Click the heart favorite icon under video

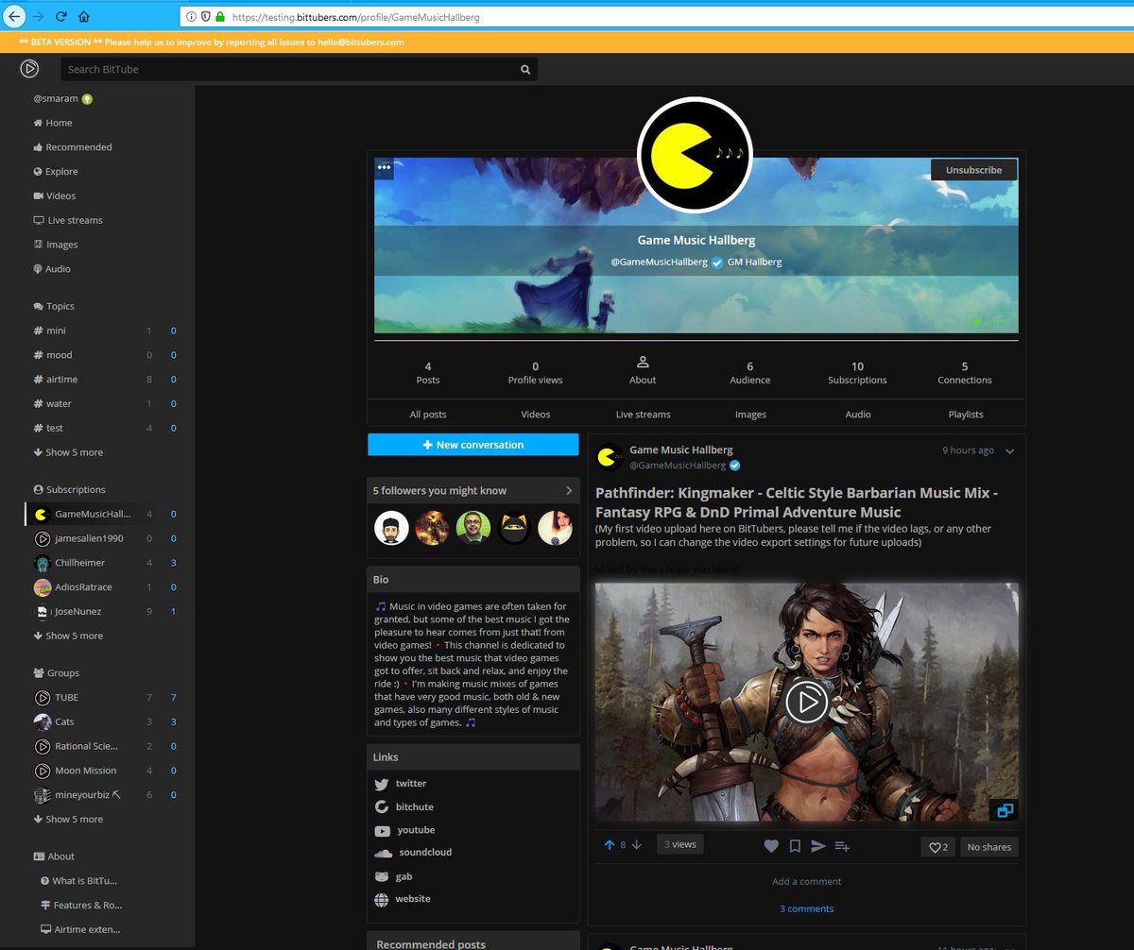(771, 846)
